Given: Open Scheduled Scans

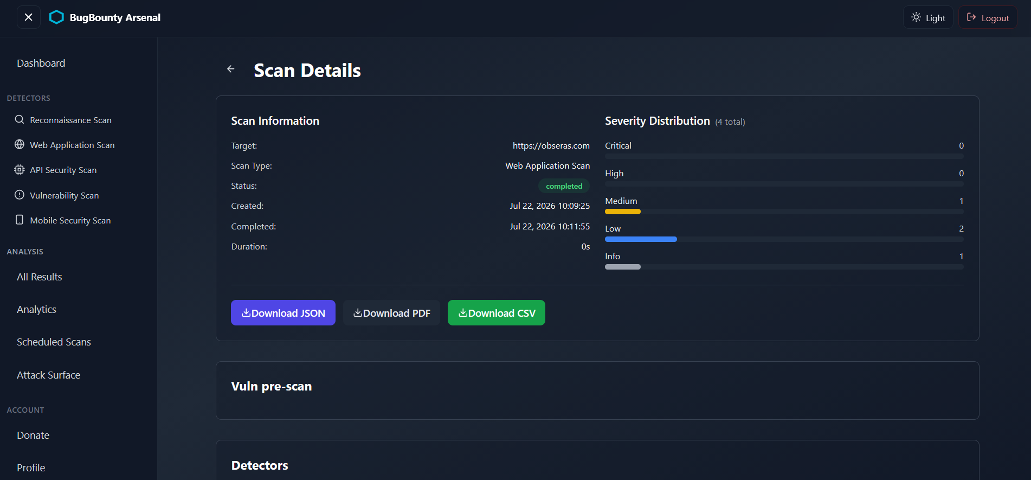Looking at the screenshot, I should 54,342.
